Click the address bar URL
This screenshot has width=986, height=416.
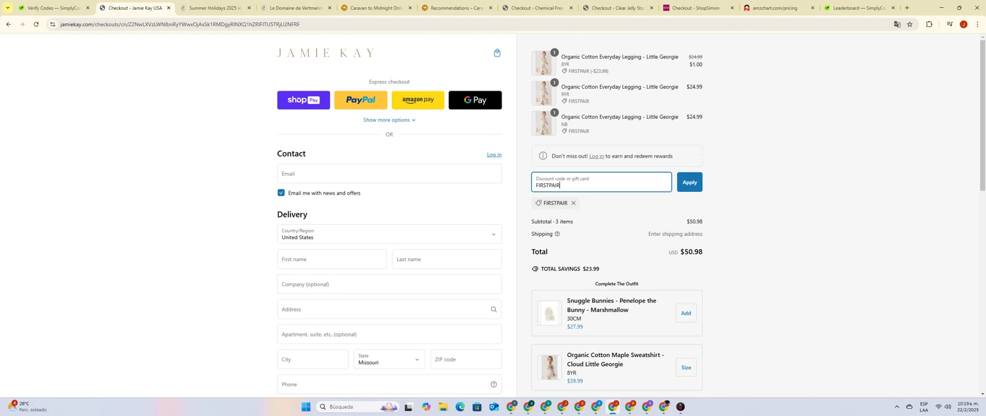[x=179, y=24]
